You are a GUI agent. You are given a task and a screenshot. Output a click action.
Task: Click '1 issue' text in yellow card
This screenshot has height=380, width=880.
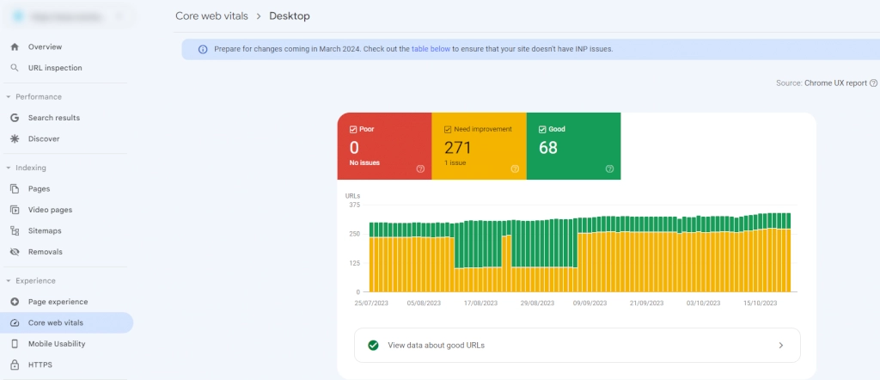click(455, 163)
